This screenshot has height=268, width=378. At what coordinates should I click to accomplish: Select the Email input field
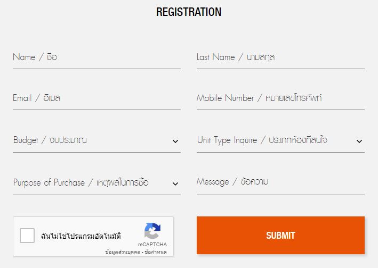pos(96,98)
